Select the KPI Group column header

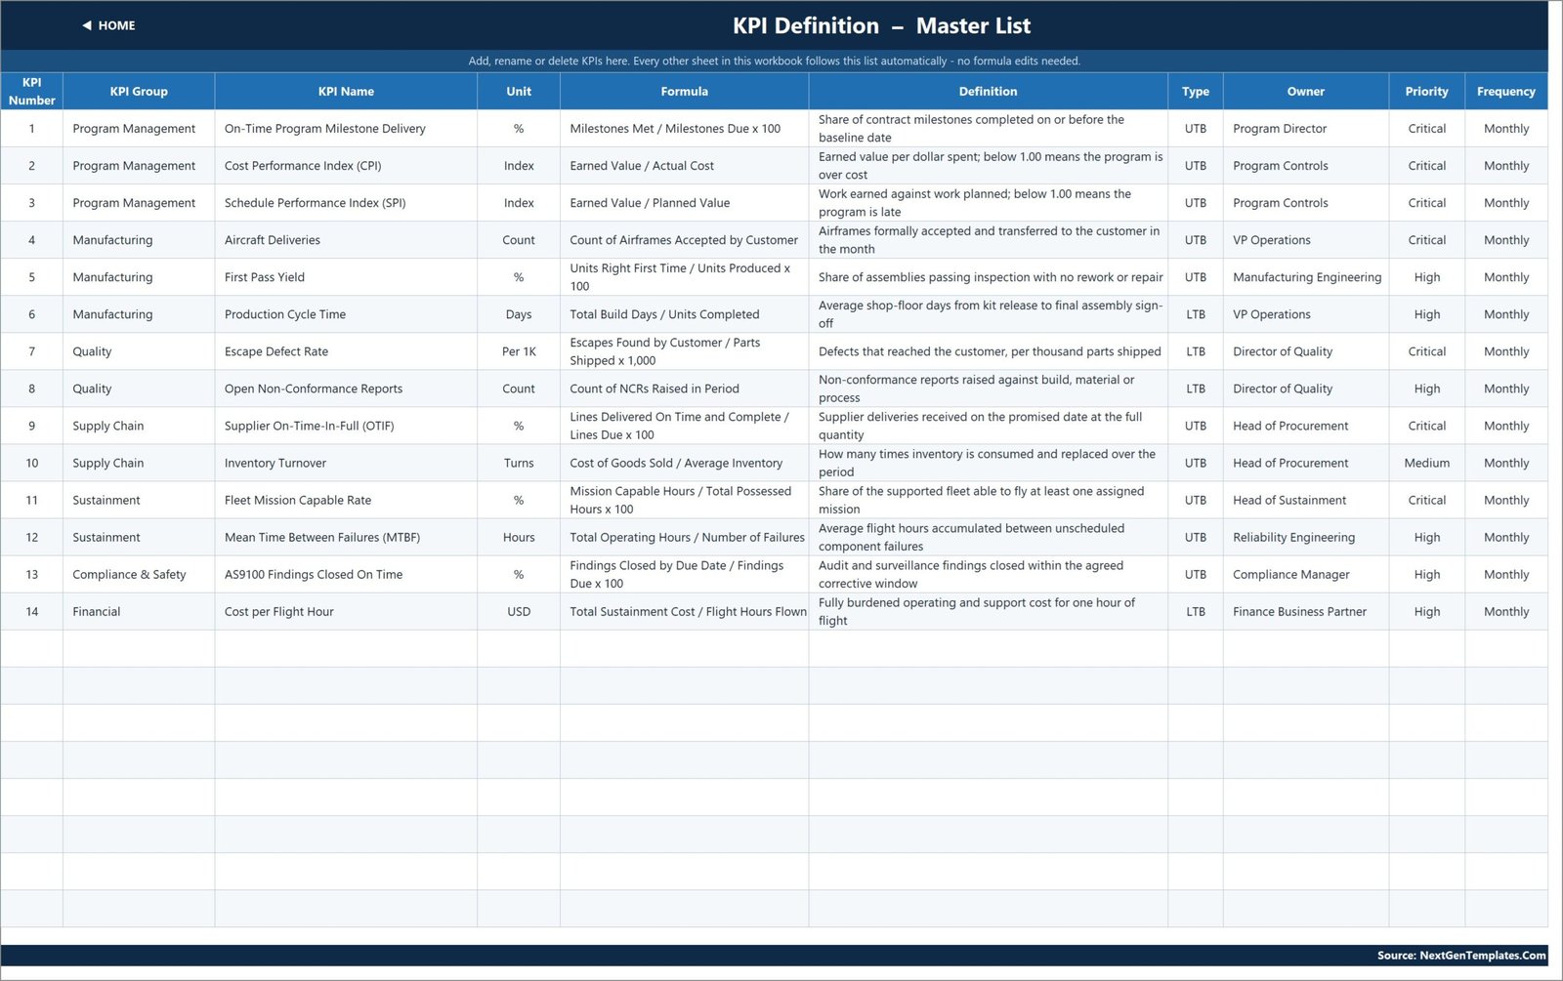139,91
